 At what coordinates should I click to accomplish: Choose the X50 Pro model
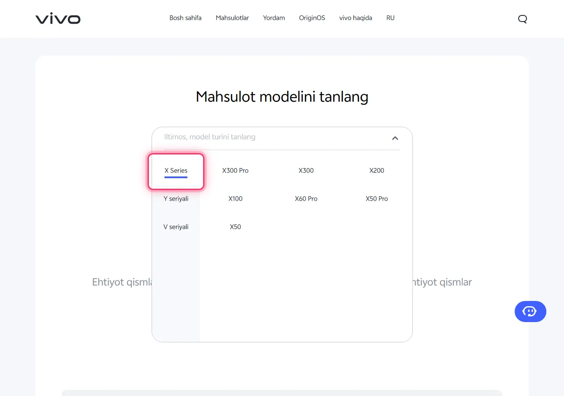377,199
